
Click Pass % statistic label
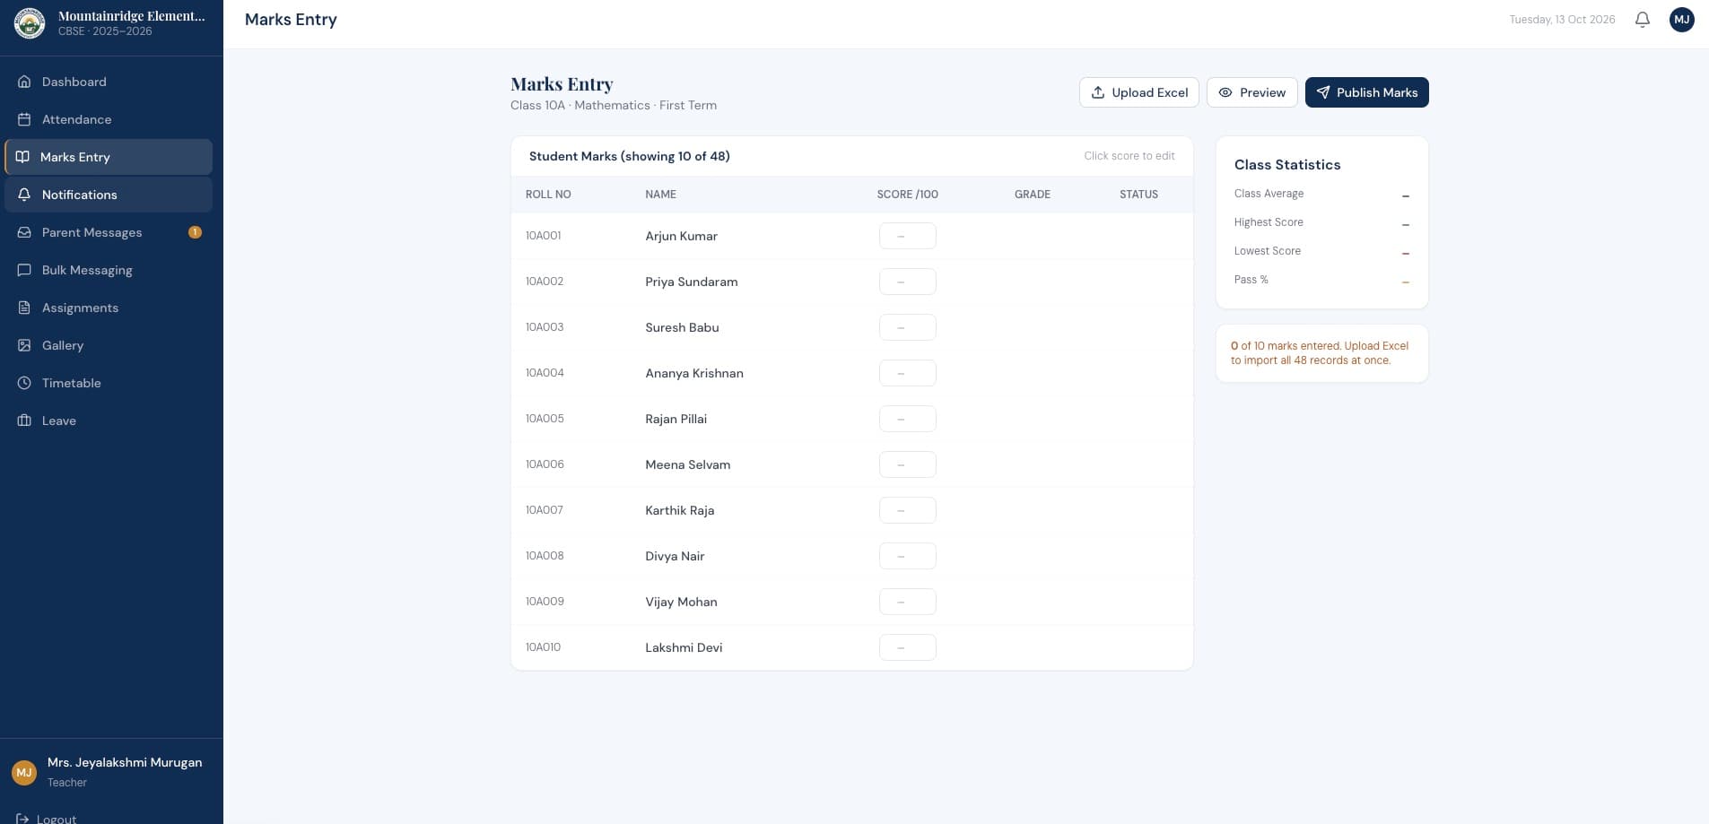pyautogui.click(x=1251, y=280)
